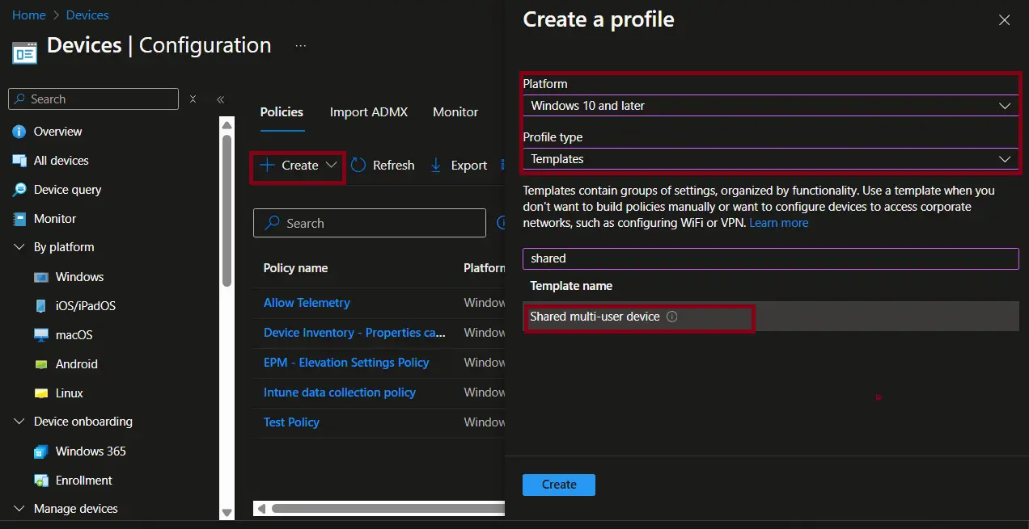Select All devices in the sidebar
The height and width of the screenshot is (529, 1029).
click(60, 160)
